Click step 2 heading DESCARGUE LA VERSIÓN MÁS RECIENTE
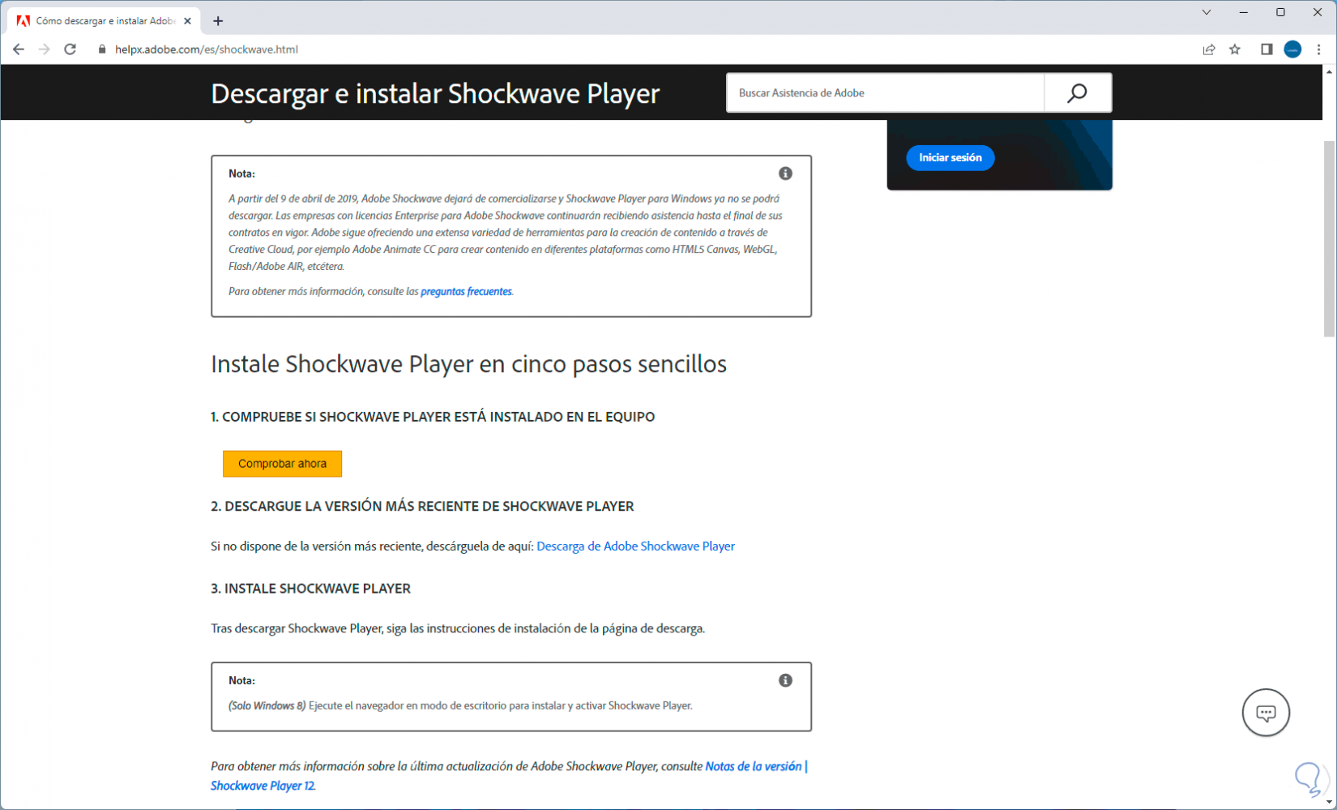 (x=422, y=506)
